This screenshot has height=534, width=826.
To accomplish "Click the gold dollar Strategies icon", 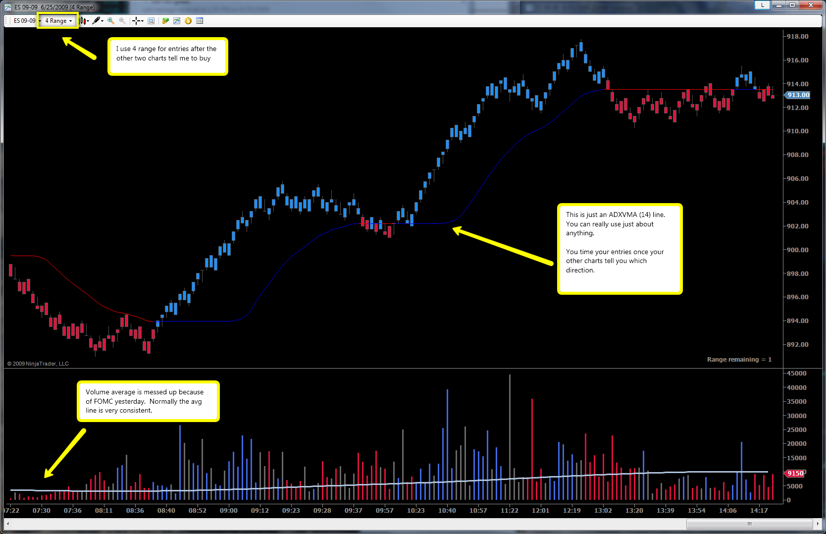I will [188, 21].
